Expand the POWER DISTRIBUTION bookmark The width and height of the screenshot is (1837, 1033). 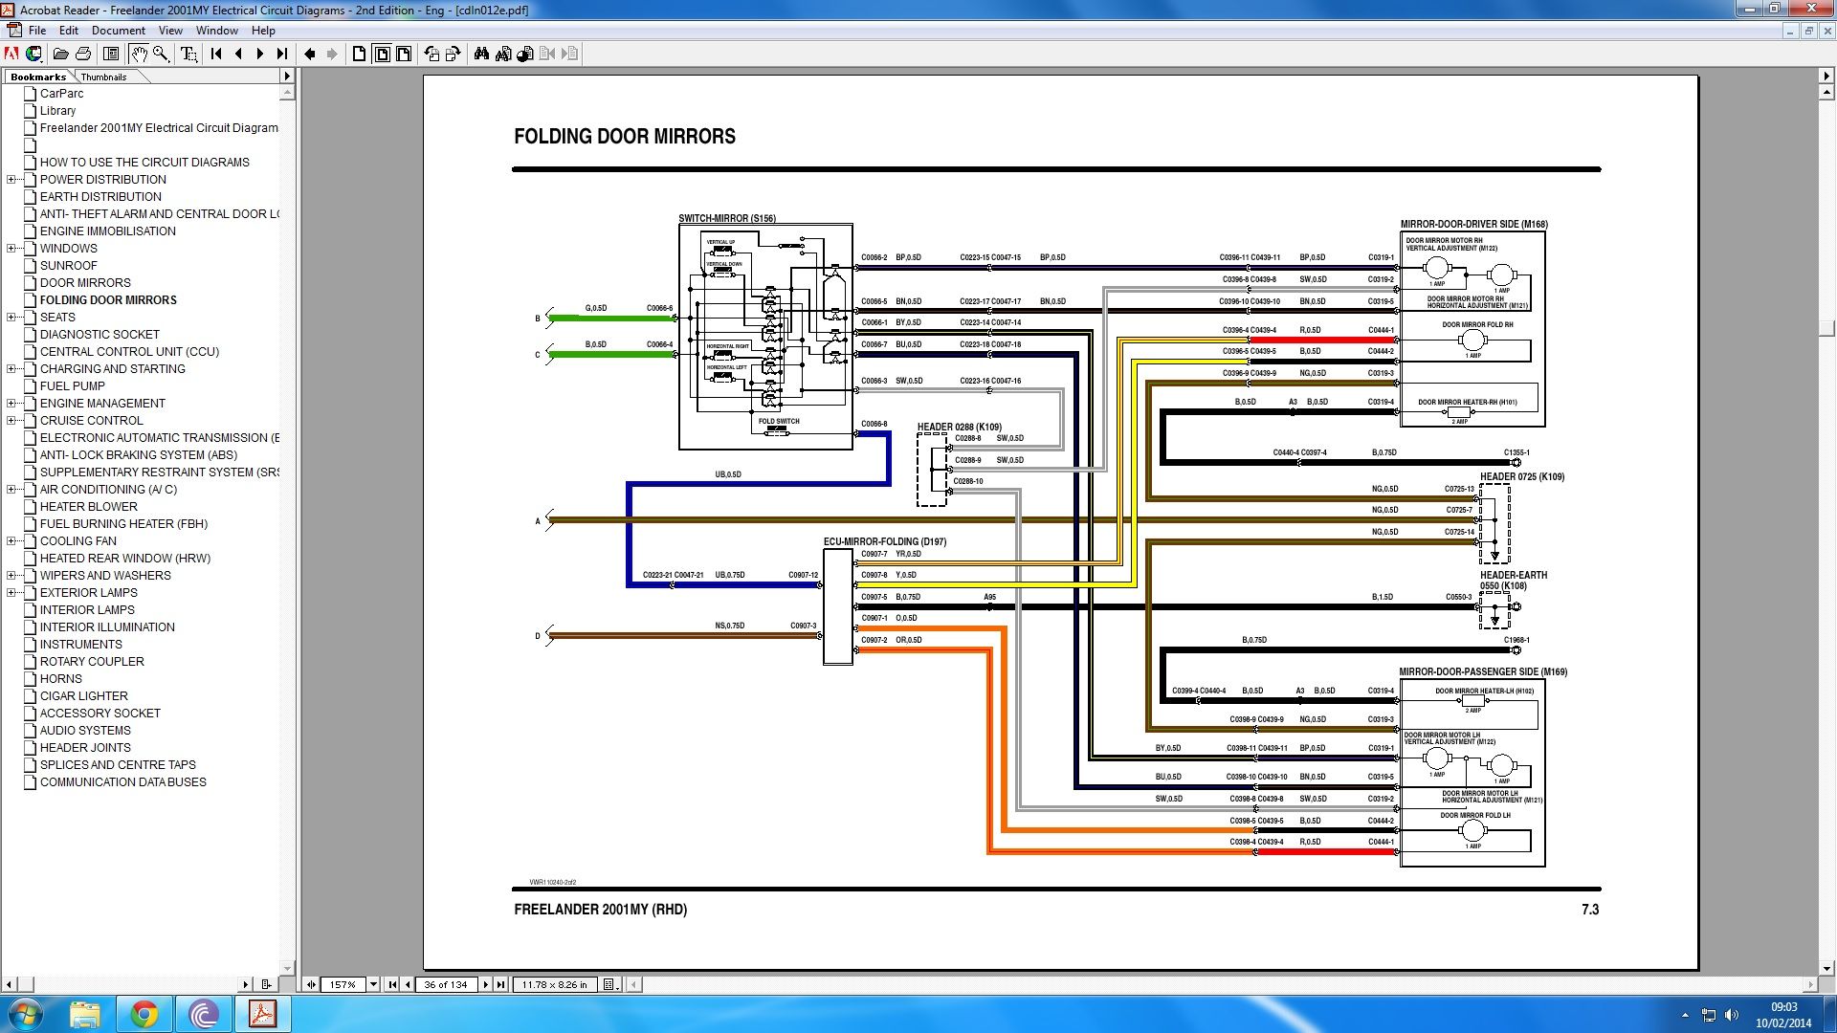11,180
